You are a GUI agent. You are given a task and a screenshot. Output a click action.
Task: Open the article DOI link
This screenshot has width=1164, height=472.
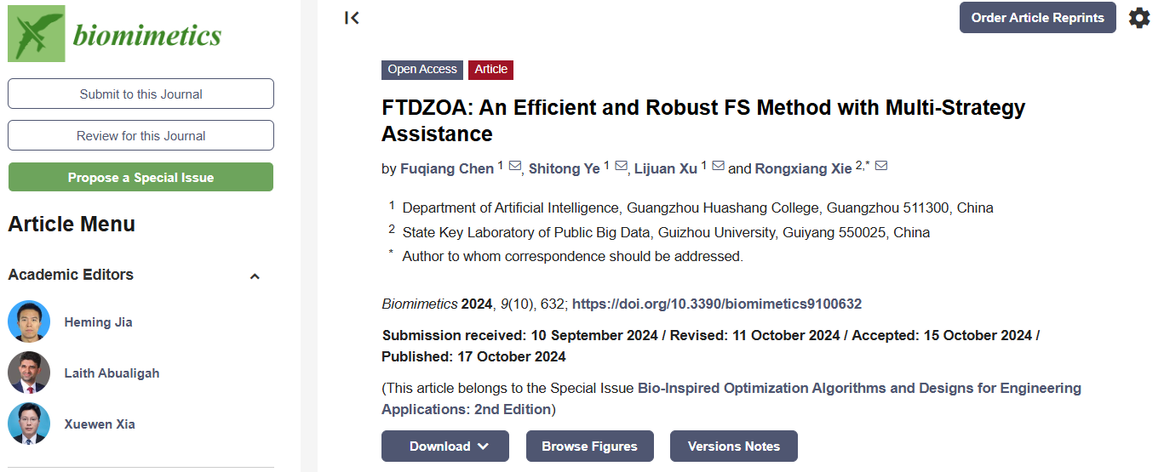[x=717, y=304]
